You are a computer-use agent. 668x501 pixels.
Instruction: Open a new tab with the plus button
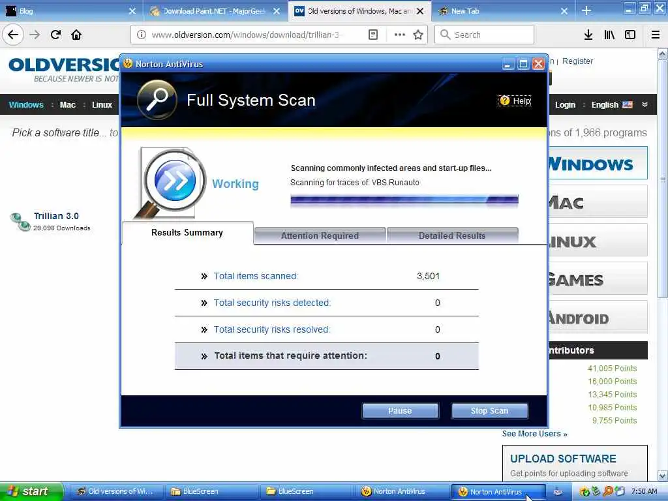click(x=586, y=10)
